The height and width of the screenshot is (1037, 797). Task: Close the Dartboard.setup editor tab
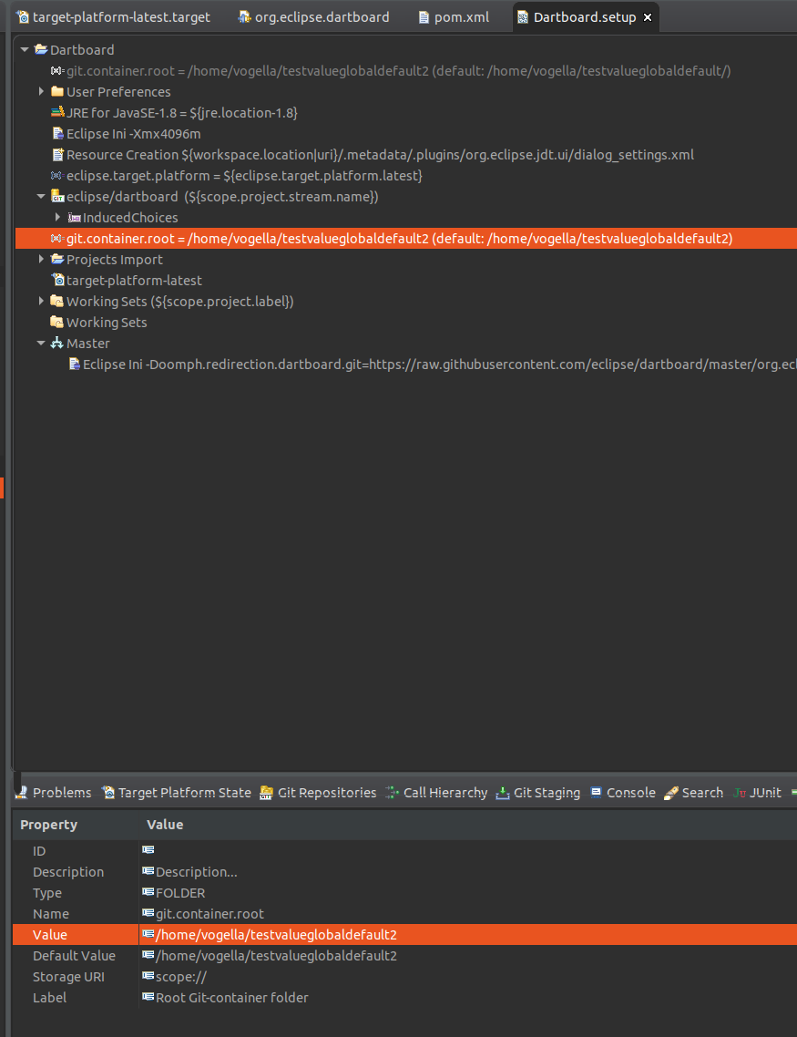[648, 17]
